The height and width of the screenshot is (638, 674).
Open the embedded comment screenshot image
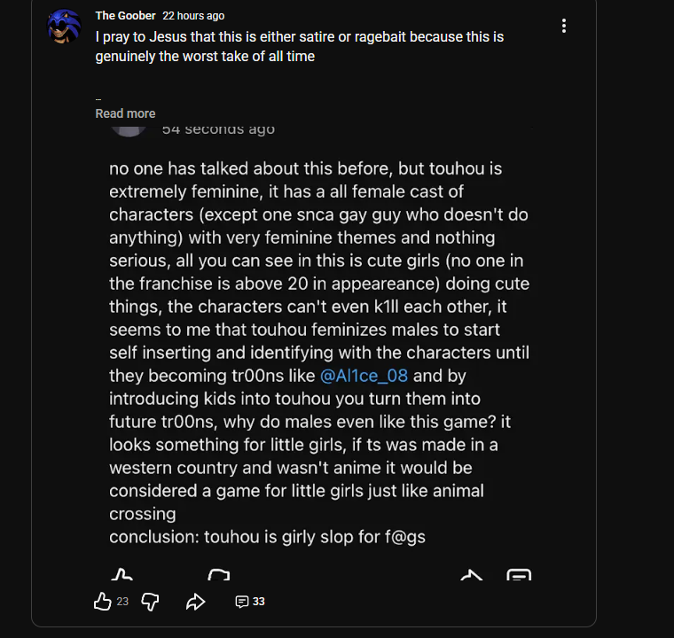[319, 354]
